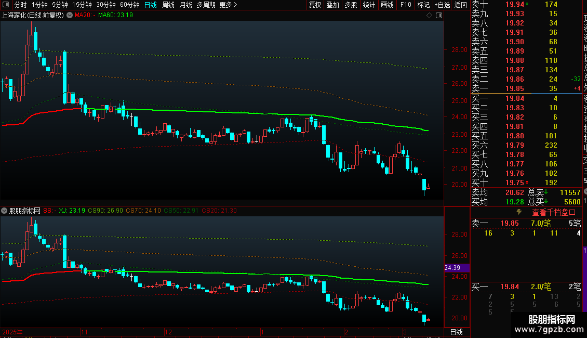Click the 卖一 19.85 7.0/笔 queue header
Viewport: 587px width, 338px height.
pyautogui.click(x=526, y=223)
